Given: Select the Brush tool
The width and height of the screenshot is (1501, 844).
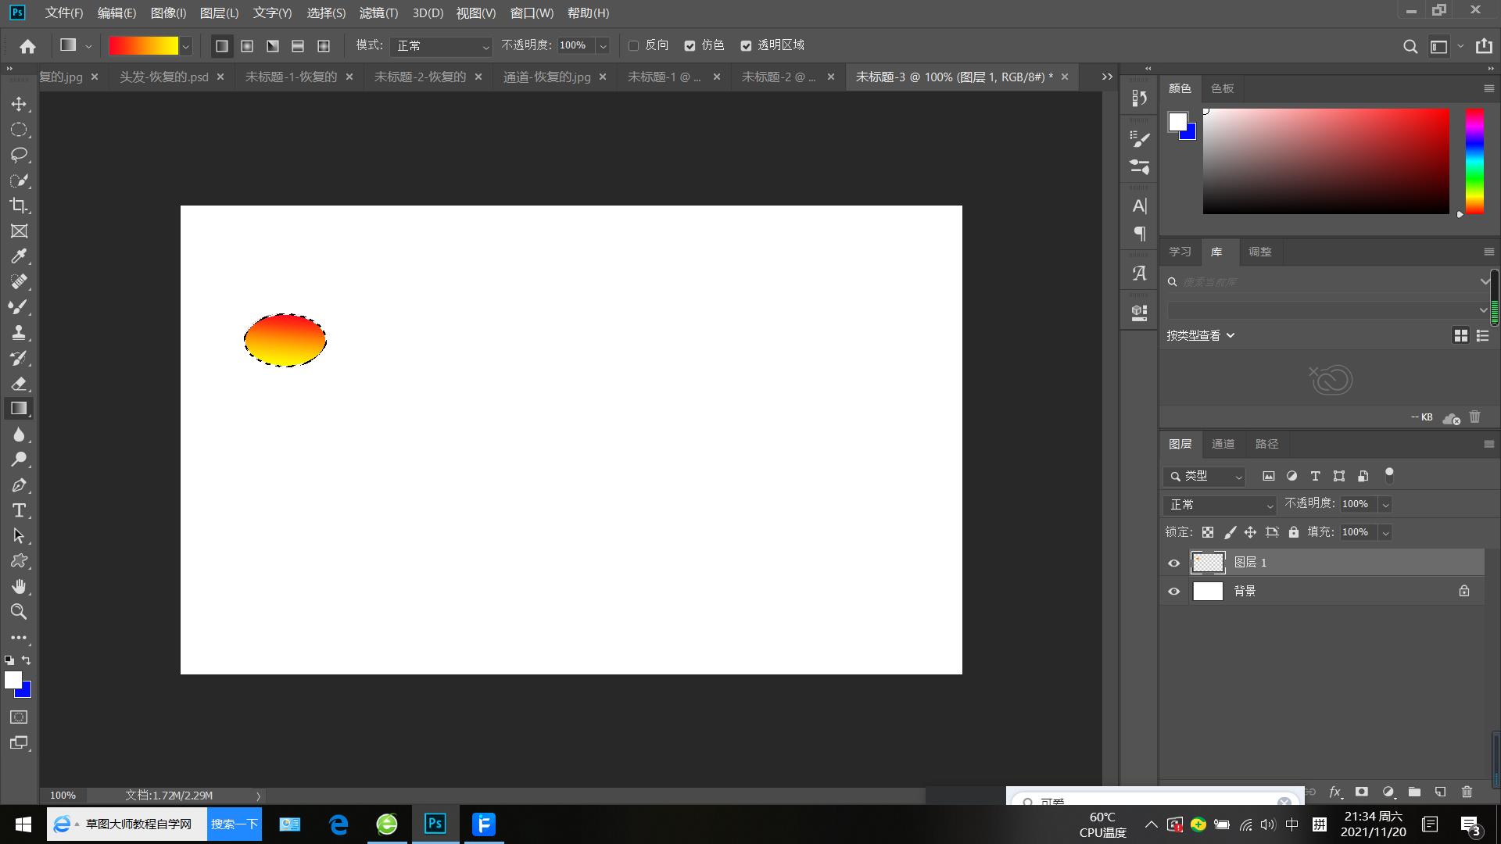Looking at the screenshot, I should tap(19, 307).
